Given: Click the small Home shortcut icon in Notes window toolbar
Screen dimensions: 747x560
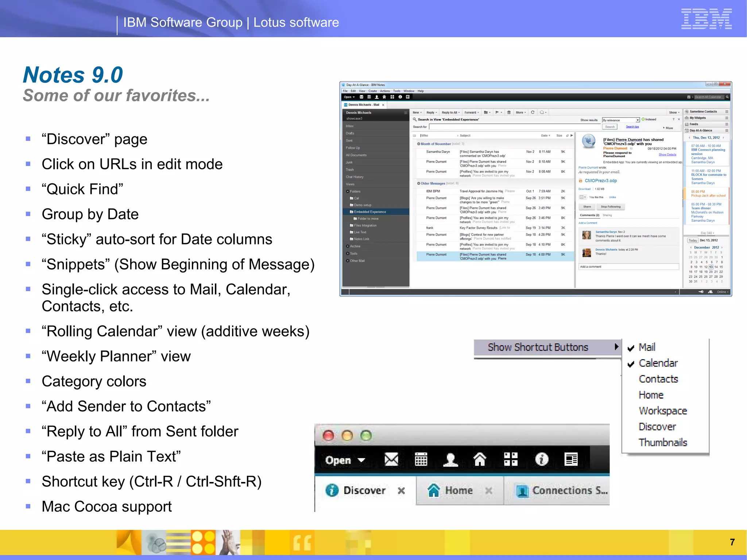Looking at the screenshot, I should tap(384, 97).
